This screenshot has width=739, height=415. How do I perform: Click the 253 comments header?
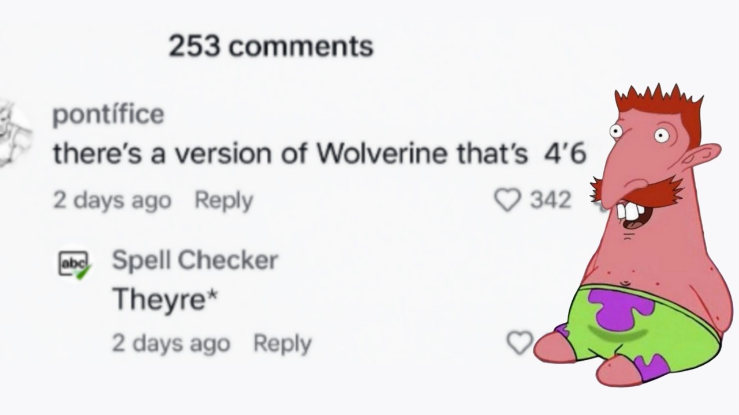[271, 46]
